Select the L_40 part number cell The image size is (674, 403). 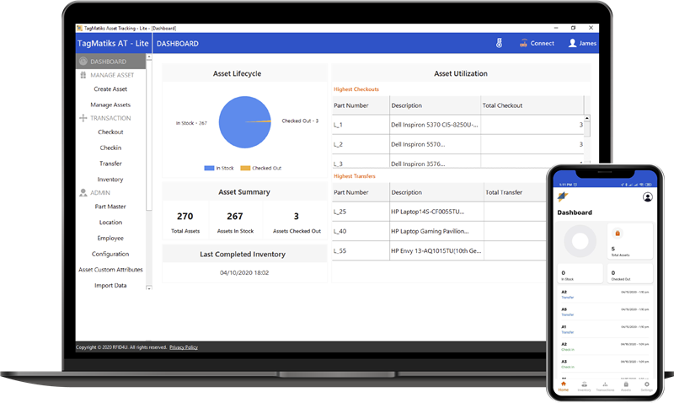tap(361, 231)
